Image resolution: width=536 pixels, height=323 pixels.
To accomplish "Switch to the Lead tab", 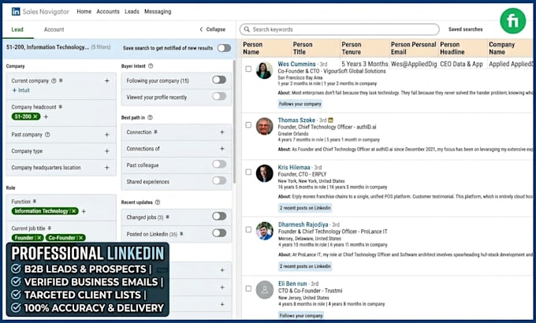I will pos(17,29).
